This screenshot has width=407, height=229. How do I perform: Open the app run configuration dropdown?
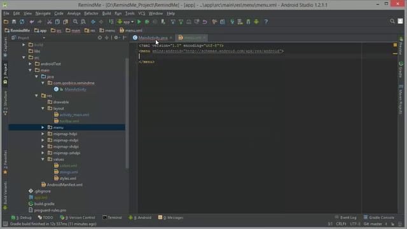[126, 22]
